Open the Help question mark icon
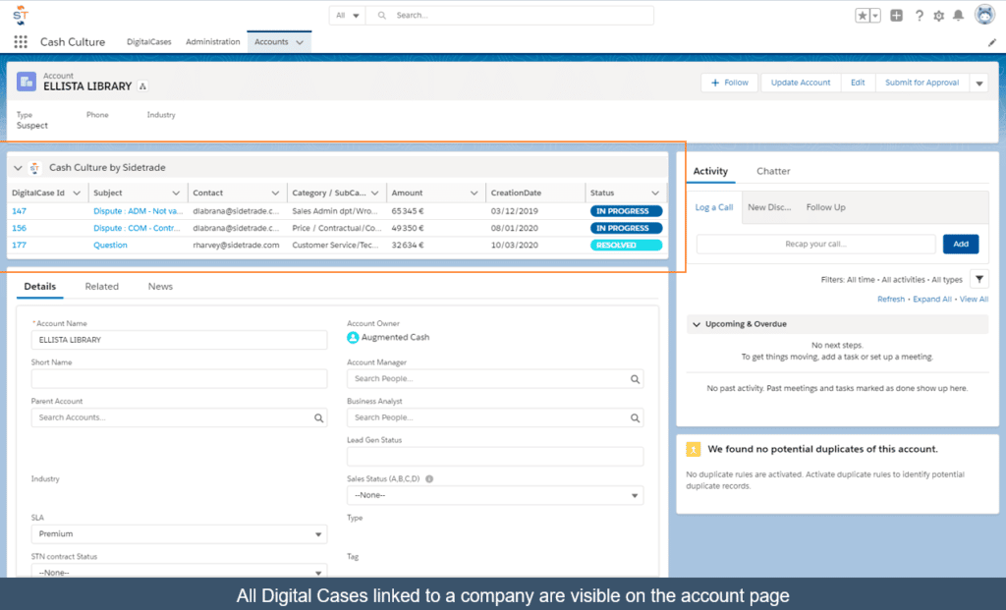Image resolution: width=1006 pixels, height=610 pixels. coord(919,16)
